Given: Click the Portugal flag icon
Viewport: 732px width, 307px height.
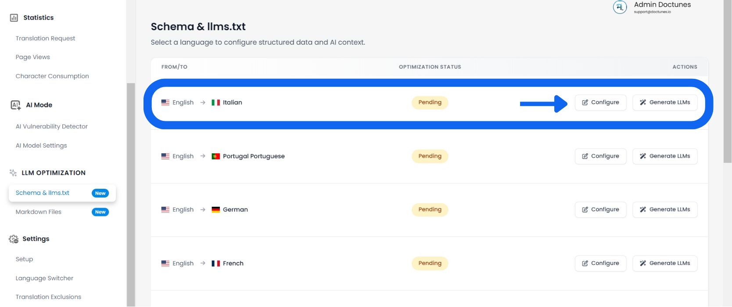Looking at the screenshot, I should 215,156.
